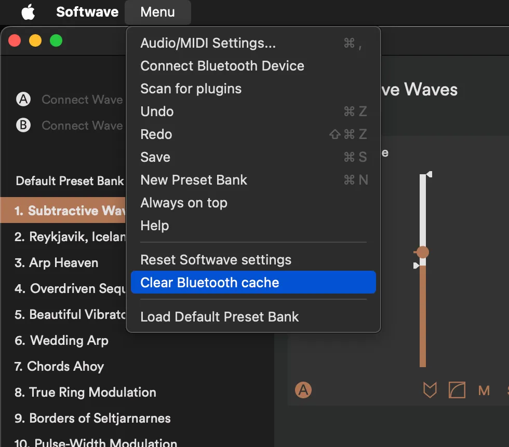Click Scan for plugins

point(191,89)
